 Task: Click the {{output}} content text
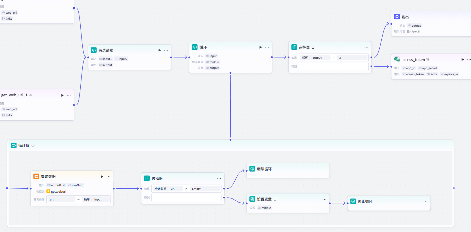point(413,31)
